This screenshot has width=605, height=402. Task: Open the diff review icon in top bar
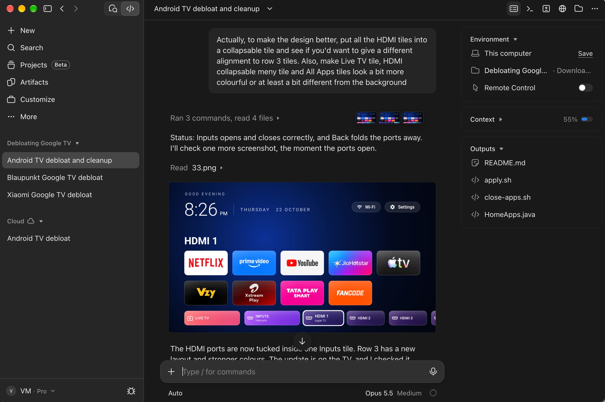[x=546, y=9]
